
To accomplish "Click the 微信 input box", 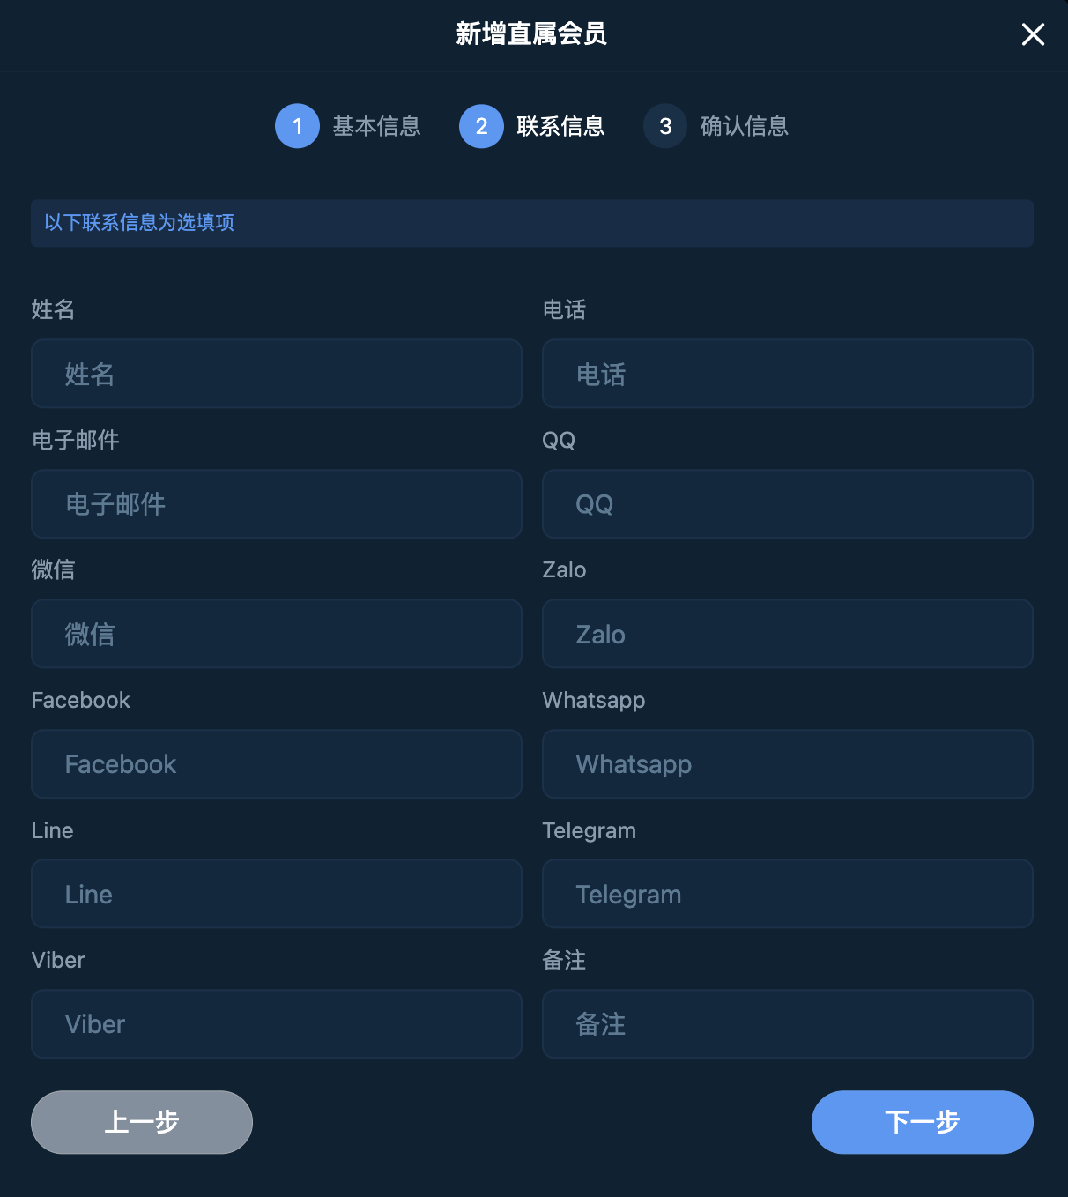I will [277, 634].
